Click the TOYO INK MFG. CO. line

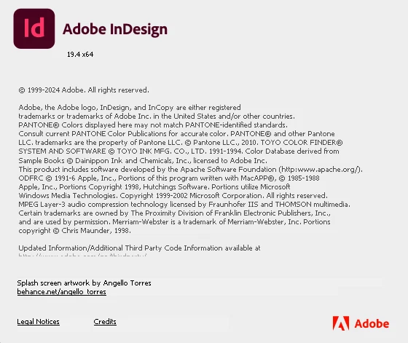tap(178, 151)
